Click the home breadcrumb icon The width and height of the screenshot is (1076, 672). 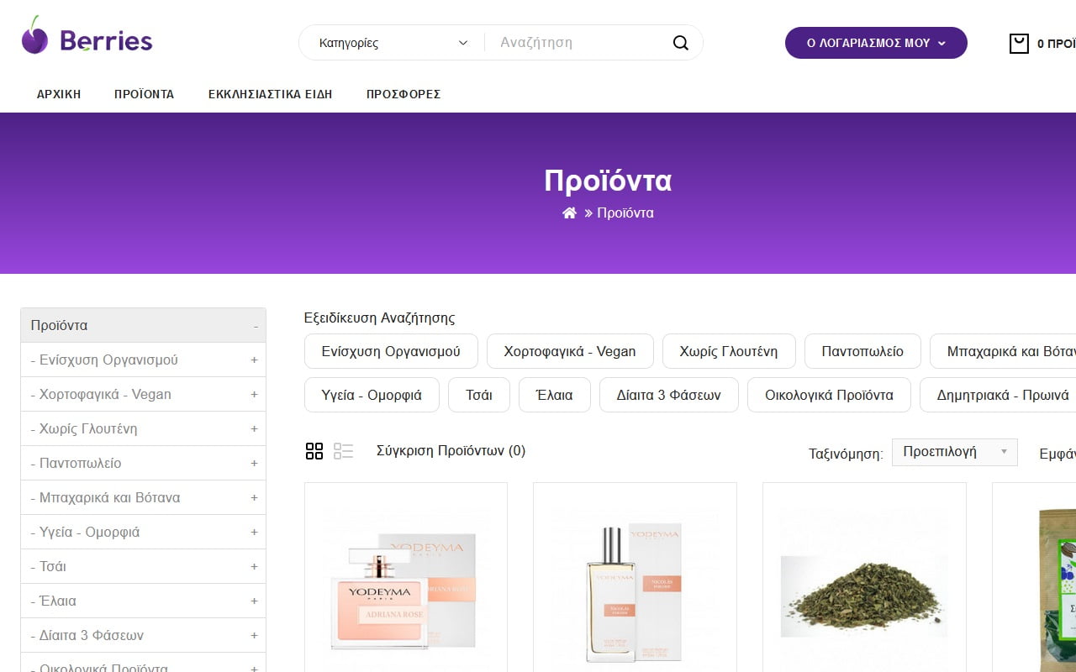click(x=569, y=213)
